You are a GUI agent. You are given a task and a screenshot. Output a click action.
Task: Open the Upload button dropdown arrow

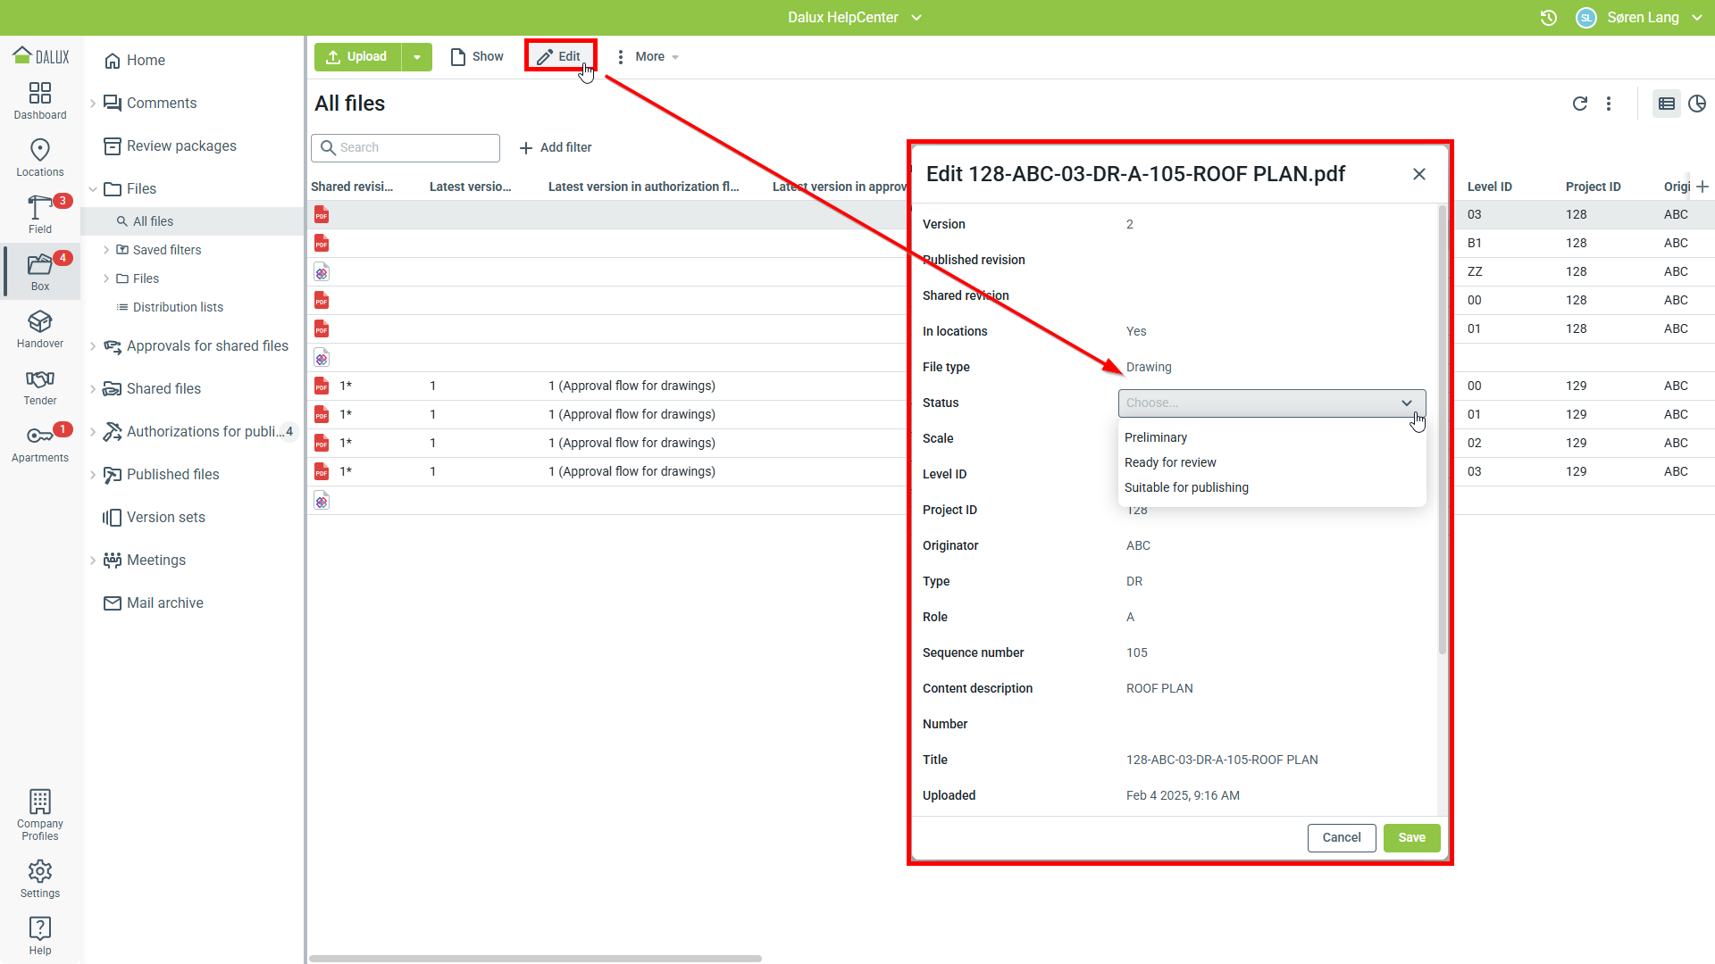click(417, 57)
